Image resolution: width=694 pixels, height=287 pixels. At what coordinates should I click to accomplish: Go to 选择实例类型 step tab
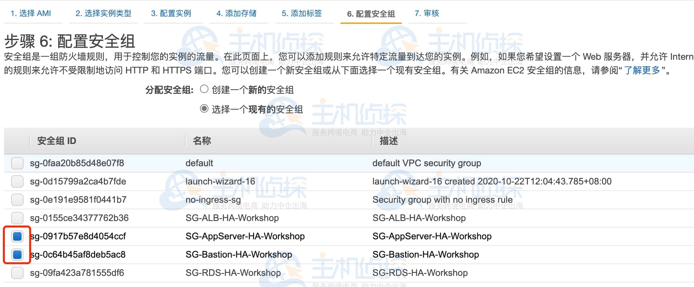coord(103,13)
